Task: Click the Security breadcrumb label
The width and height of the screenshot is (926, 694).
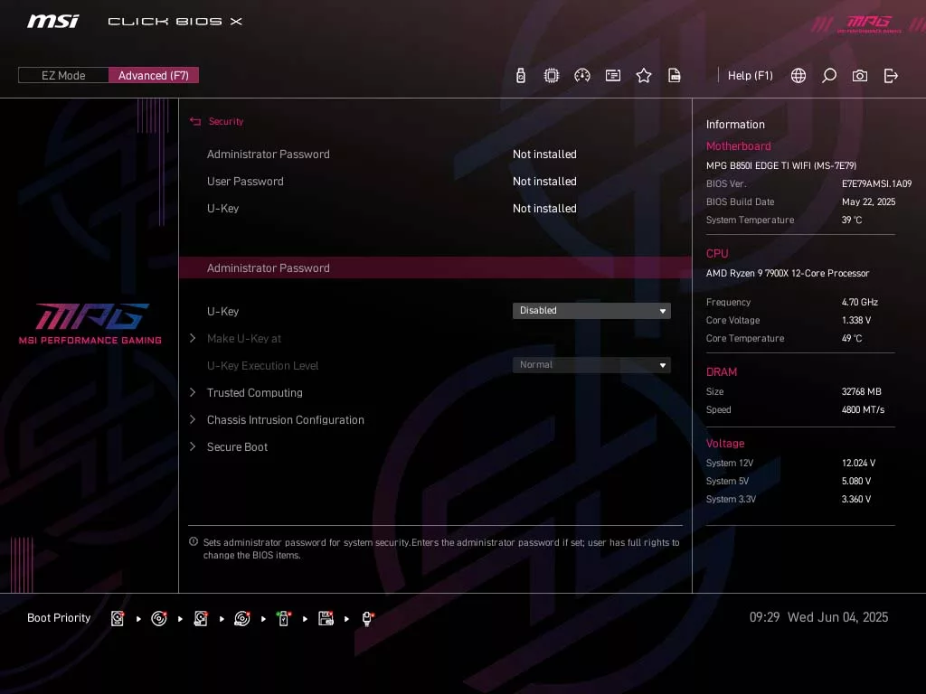Action: pos(226,122)
